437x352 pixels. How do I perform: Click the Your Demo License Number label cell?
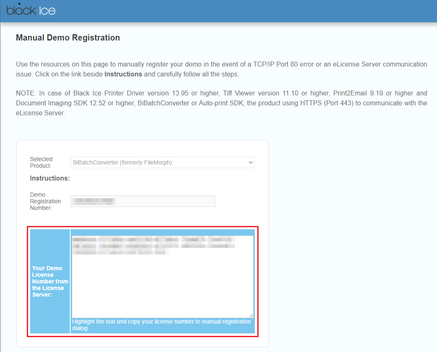click(x=50, y=281)
